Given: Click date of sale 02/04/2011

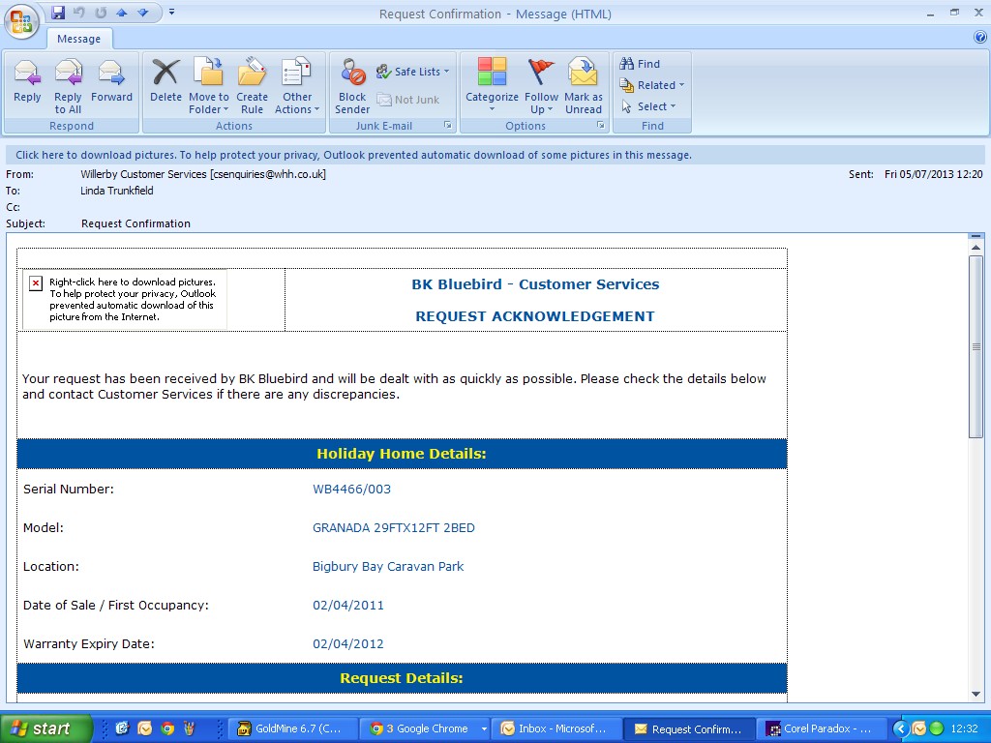Looking at the screenshot, I should coord(347,606).
